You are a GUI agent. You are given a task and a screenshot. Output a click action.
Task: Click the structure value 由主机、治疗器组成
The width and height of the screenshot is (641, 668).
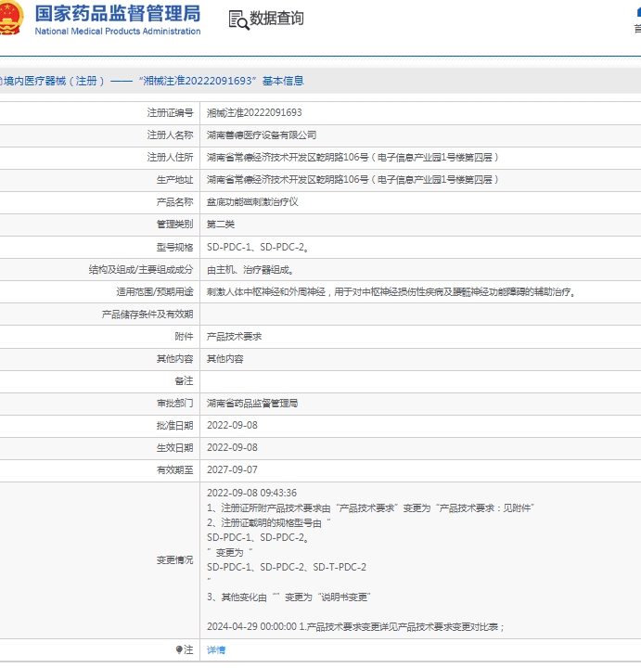point(250,270)
